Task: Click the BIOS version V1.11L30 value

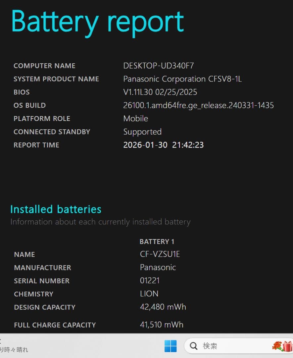Action: (160, 92)
